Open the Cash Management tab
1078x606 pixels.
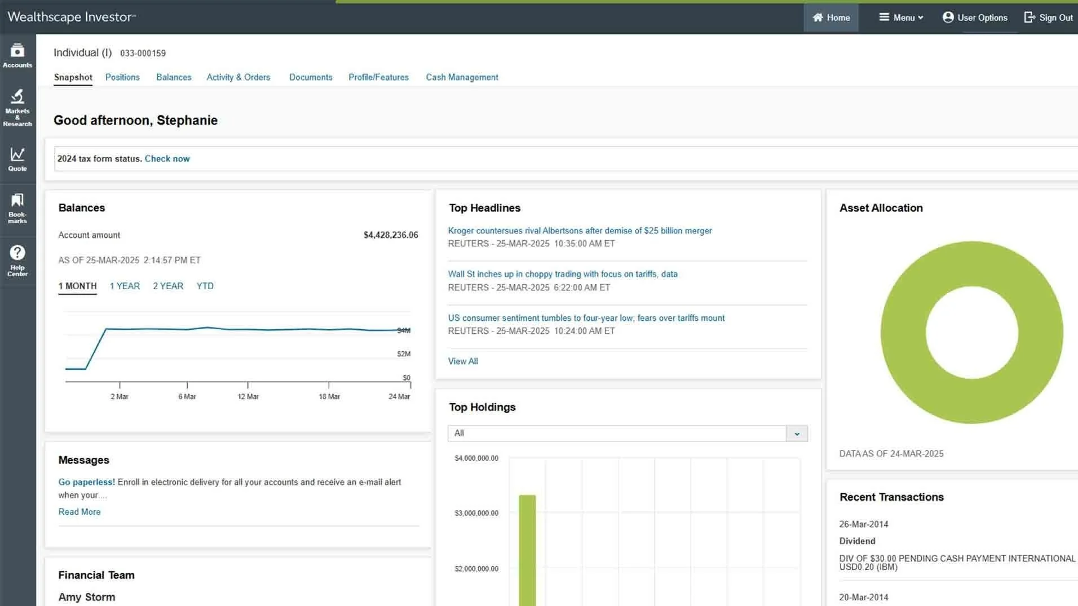[462, 77]
